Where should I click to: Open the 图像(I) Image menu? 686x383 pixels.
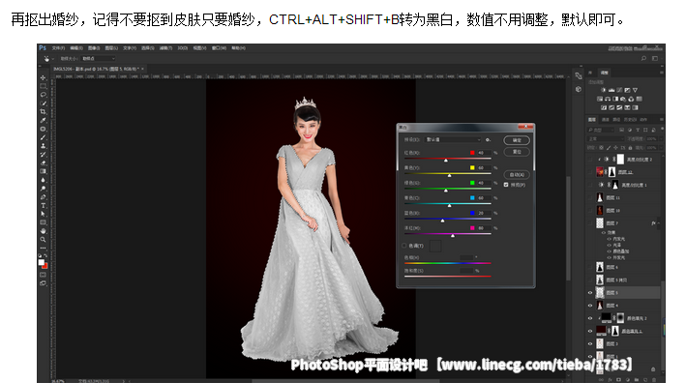[x=94, y=48]
